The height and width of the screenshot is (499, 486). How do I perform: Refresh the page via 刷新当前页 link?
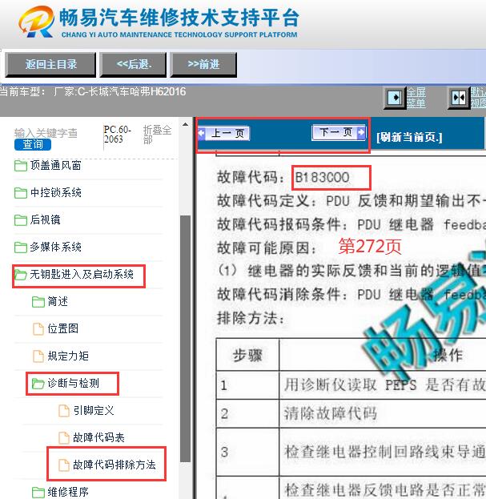click(409, 137)
